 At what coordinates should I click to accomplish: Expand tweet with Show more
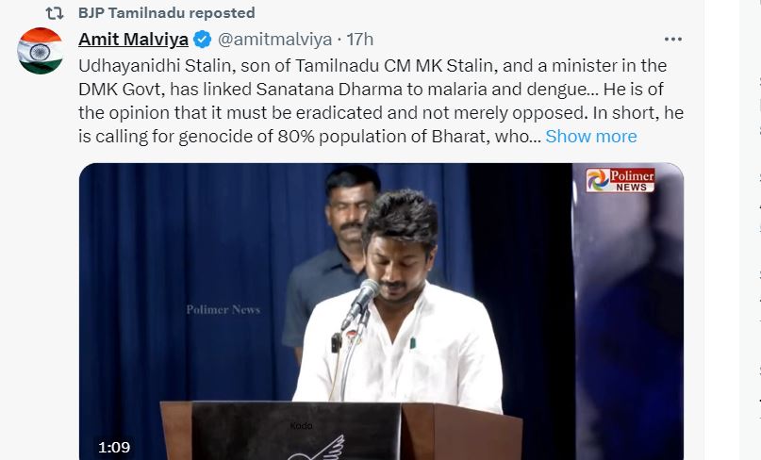590,137
